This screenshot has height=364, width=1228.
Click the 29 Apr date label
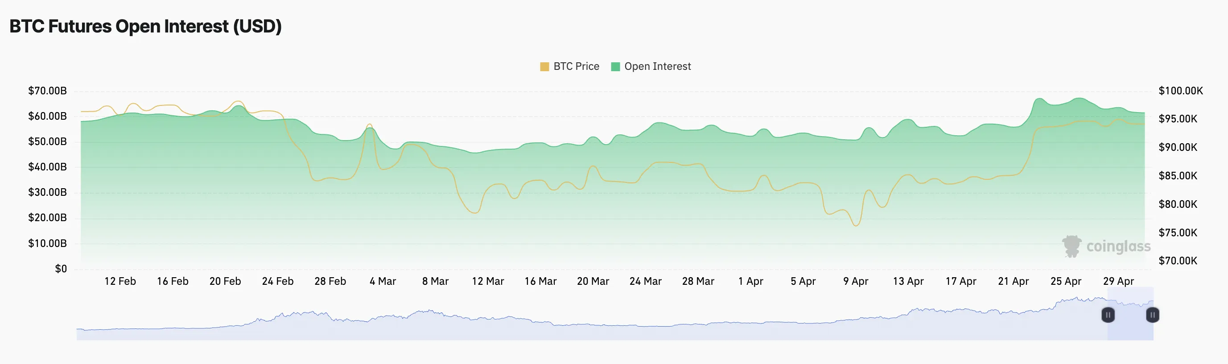coord(1118,281)
